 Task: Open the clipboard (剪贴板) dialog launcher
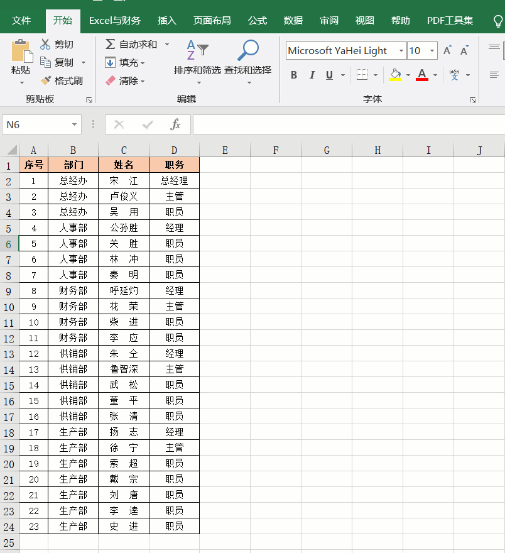[x=89, y=100]
